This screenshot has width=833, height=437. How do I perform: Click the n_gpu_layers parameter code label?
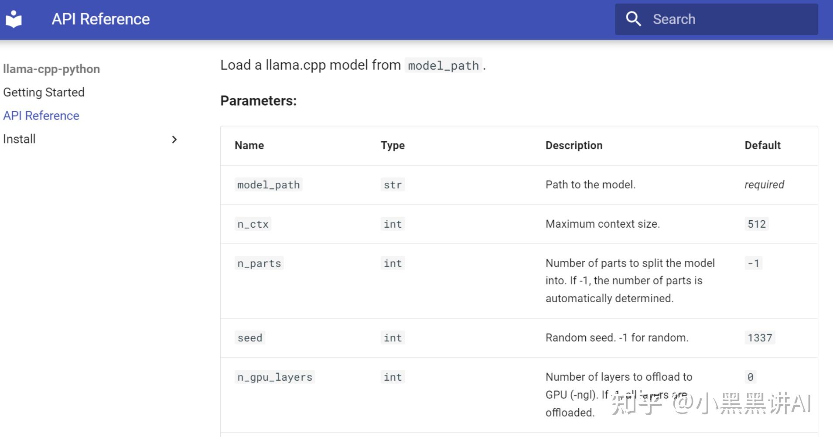click(x=275, y=377)
